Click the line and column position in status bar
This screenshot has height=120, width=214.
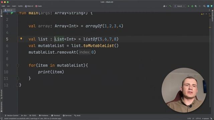click(x=189, y=119)
